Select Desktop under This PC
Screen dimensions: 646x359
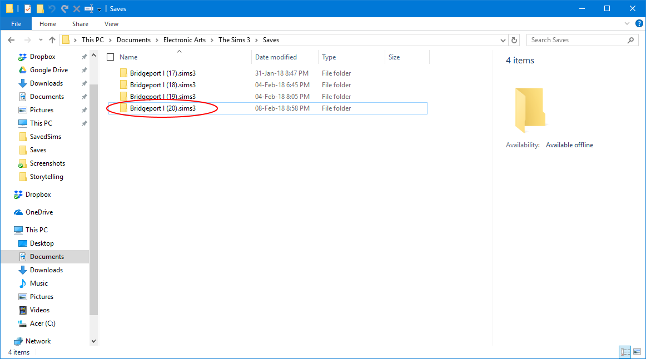tap(42, 243)
